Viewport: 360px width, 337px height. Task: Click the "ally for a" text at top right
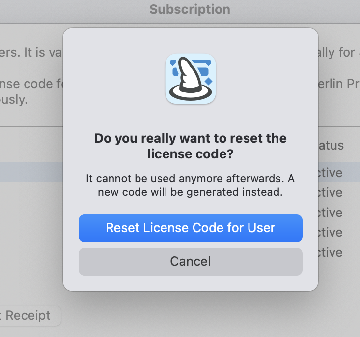pyautogui.click(x=339, y=52)
